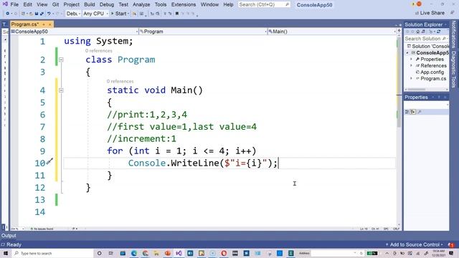Open the Analyze menu
The image size is (459, 258).
point(141,5)
